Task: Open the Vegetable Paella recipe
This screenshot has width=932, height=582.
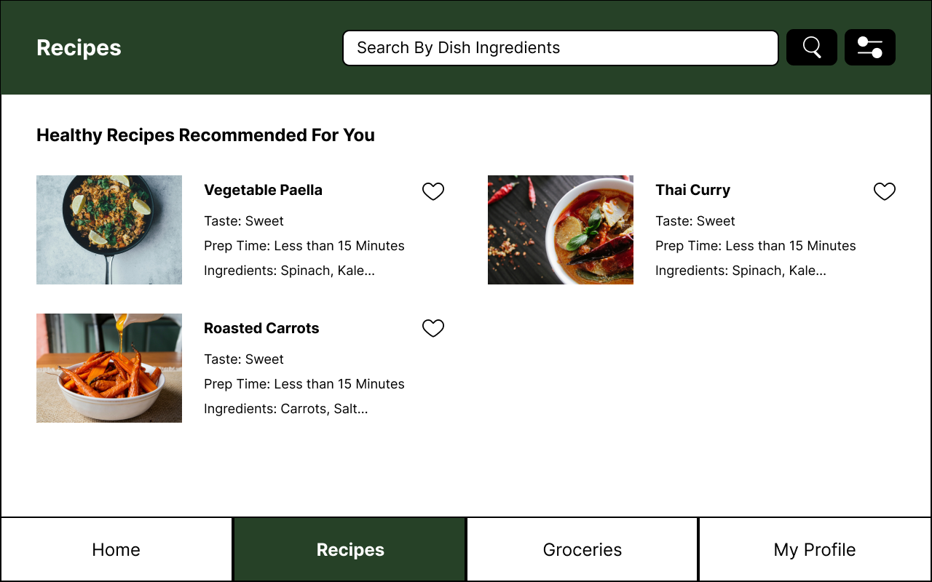Action: tap(263, 190)
